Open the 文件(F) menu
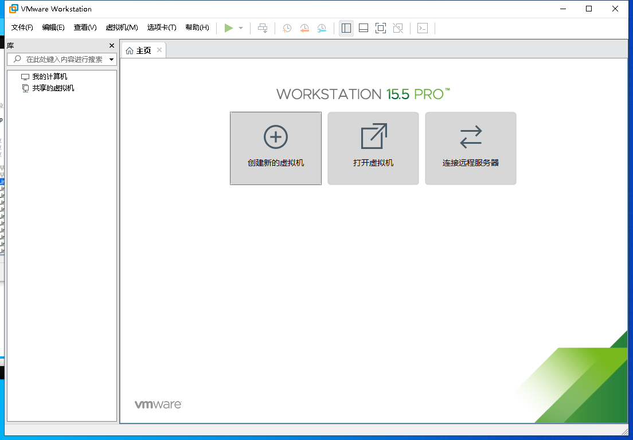This screenshot has height=440, width=633. (x=22, y=27)
